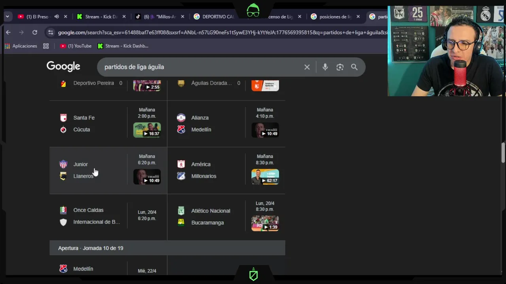Go forward with the browser arrow
The image size is (506, 284).
21,32
